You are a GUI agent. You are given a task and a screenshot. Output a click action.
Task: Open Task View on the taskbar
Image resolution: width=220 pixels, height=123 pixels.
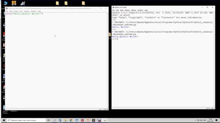[x=48, y=120]
